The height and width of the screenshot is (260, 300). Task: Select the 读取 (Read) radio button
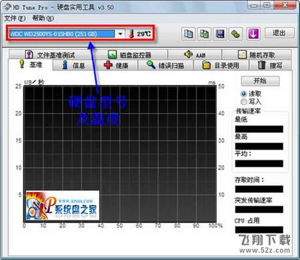244,94
